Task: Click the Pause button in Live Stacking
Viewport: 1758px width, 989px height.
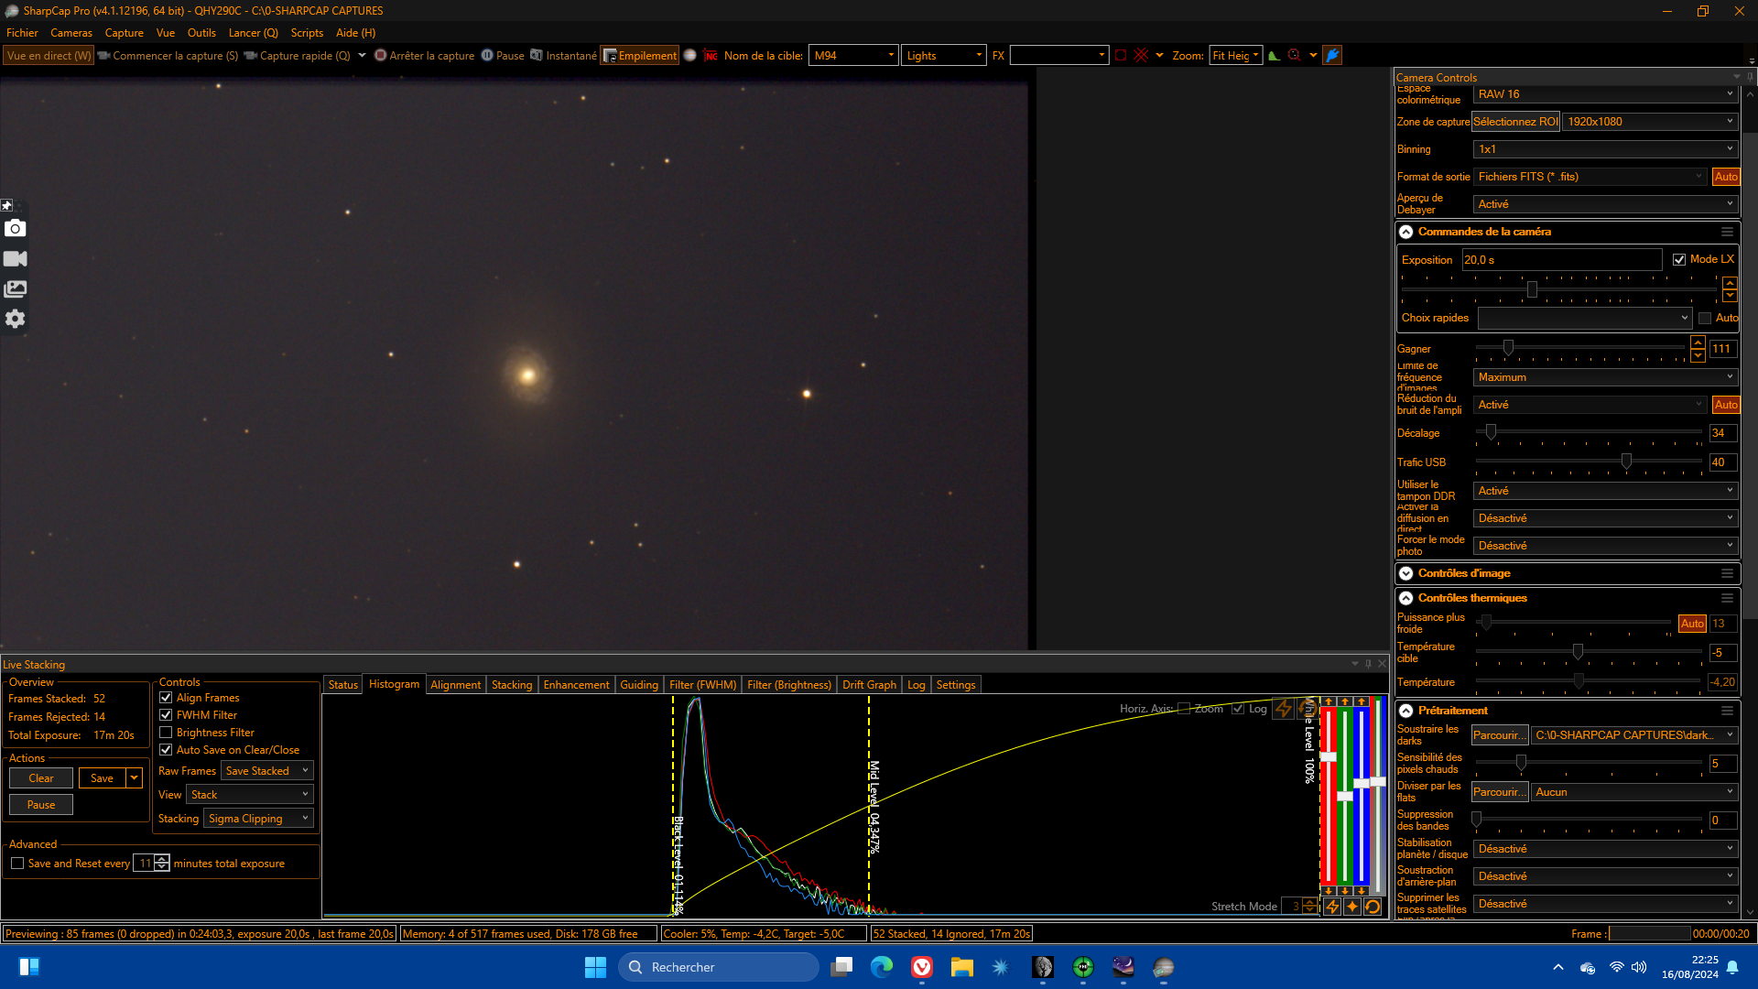Action: tap(41, 805)
